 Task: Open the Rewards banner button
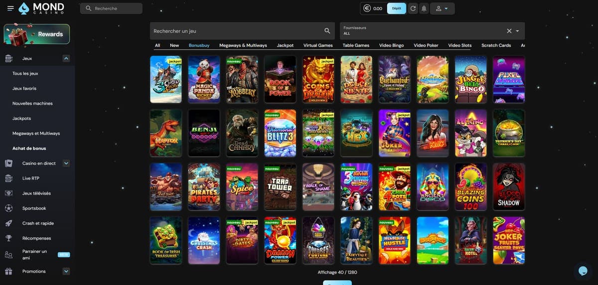click(37, 34)
